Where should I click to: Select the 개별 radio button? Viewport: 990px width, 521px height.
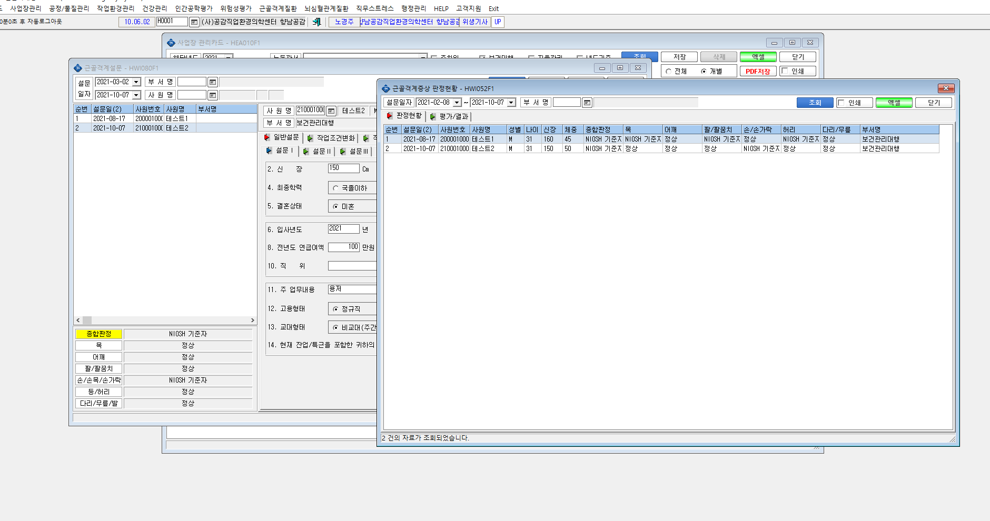pyautogui.click(x=704, y=71)
